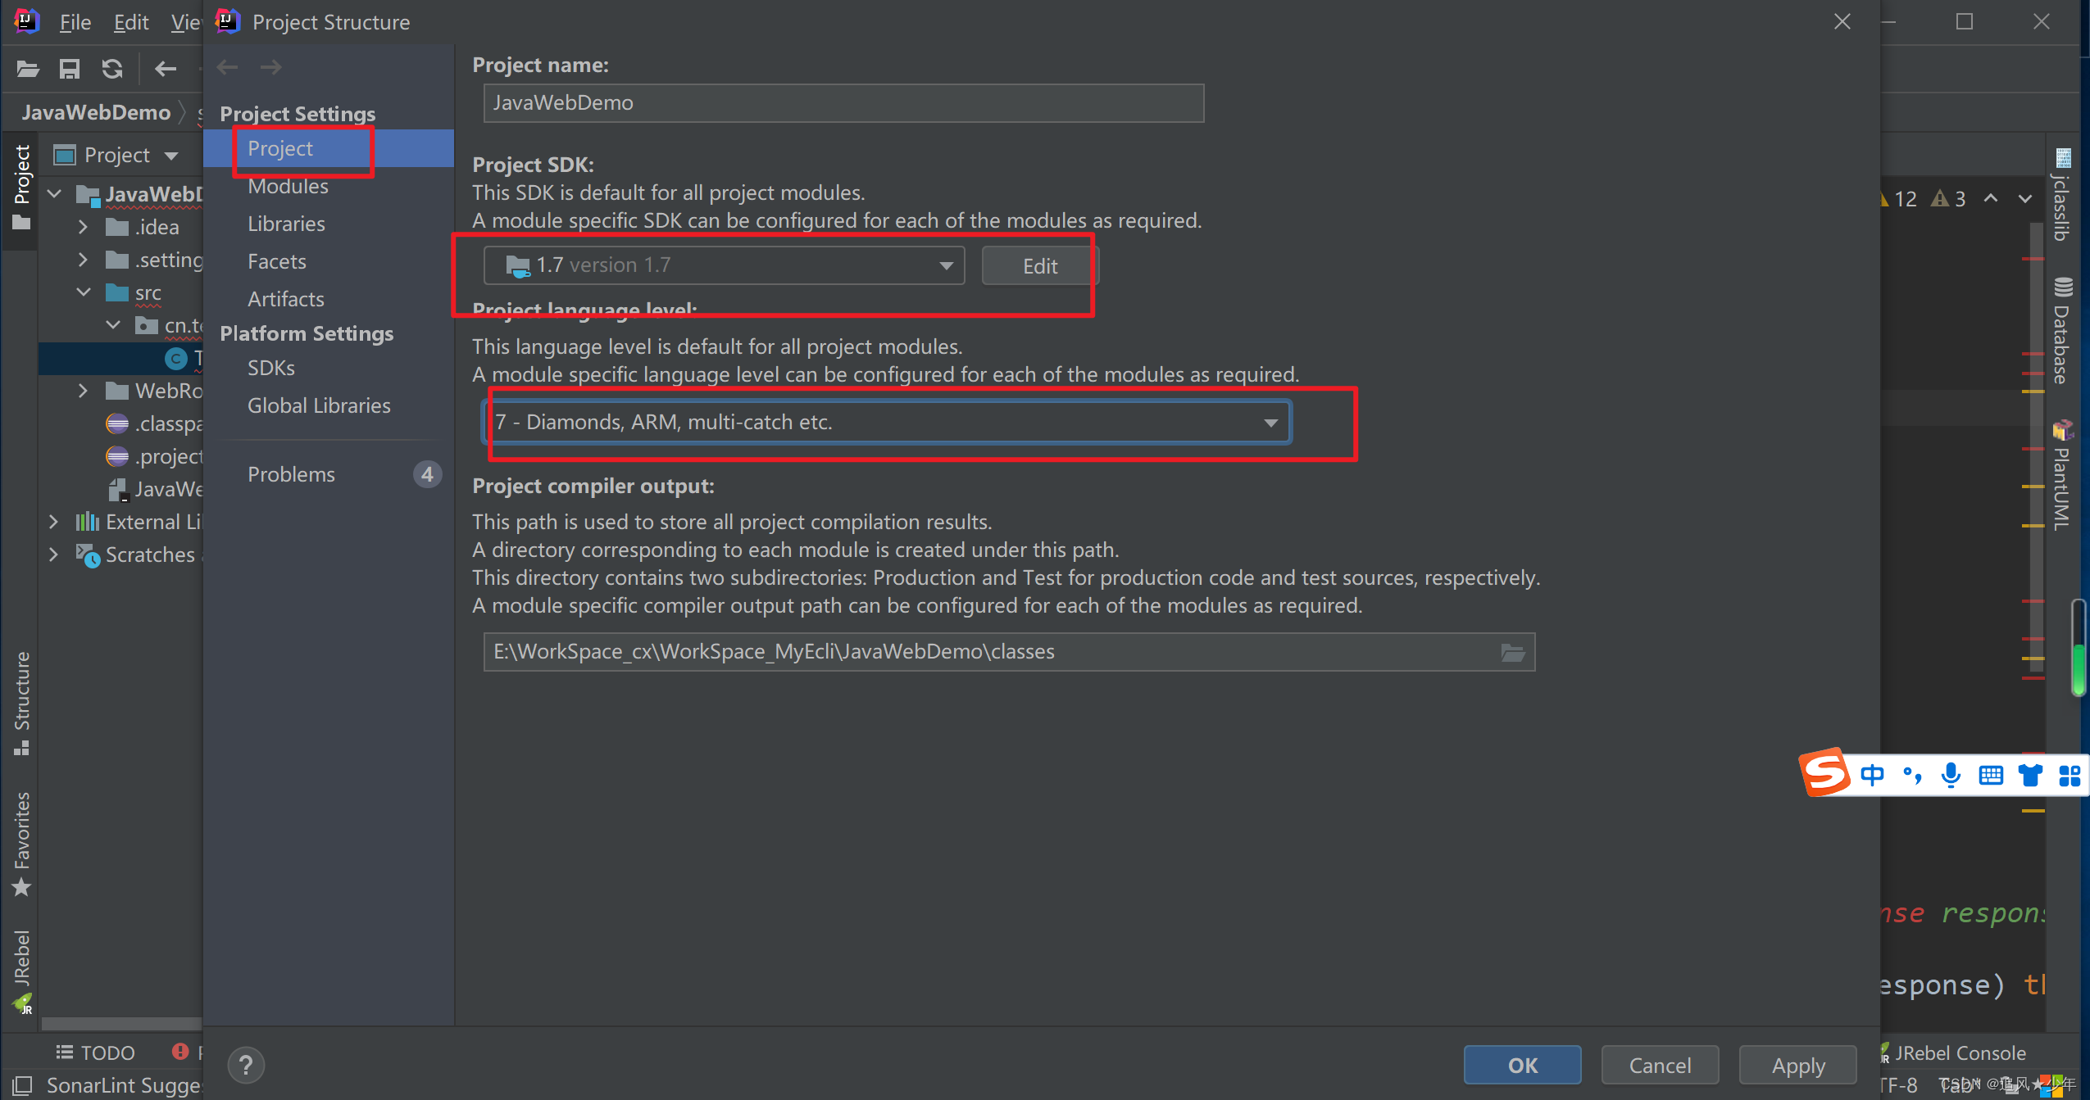Expand the .idea folder
Viewport: 2090px width, 1100px height.
(x=83, y=227)
